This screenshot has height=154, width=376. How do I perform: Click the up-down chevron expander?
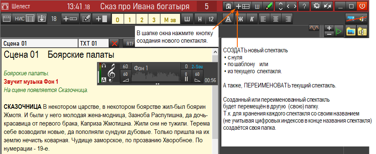point(281,7)
